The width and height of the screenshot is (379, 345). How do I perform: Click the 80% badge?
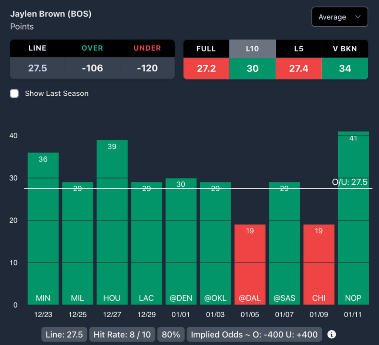click(x=171, y=334)
